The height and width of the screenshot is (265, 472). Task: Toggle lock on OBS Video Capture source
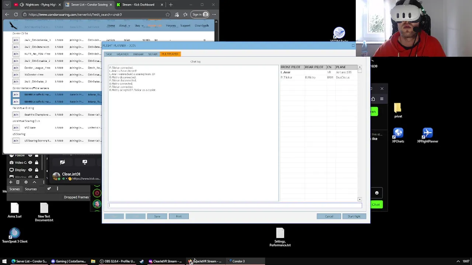pos(37,162)
